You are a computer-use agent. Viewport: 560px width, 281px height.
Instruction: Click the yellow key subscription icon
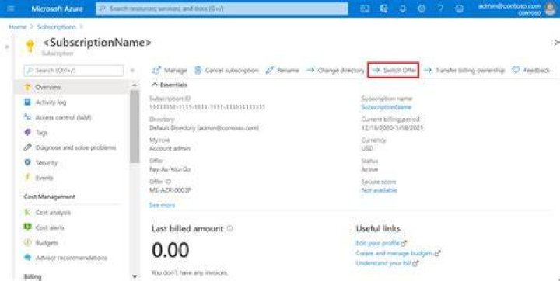[x=30, y=46]
